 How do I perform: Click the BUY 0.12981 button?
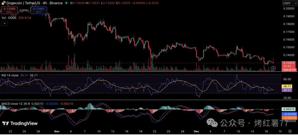tap(39, 10)
